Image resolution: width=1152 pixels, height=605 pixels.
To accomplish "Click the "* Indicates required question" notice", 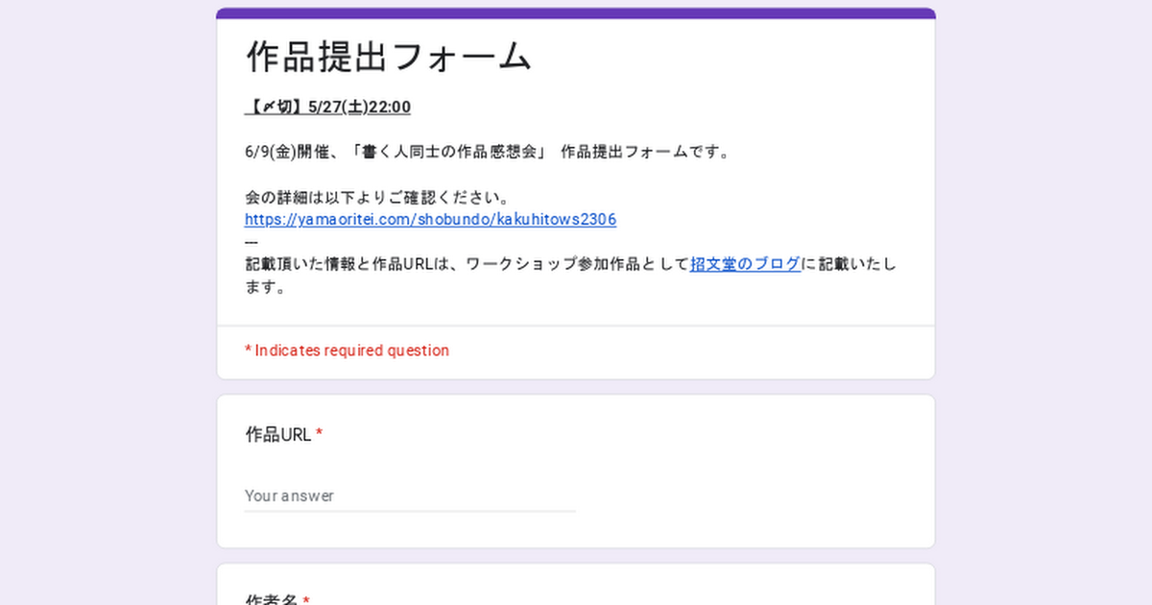I will pyautogui.click(x=348, y=351).
